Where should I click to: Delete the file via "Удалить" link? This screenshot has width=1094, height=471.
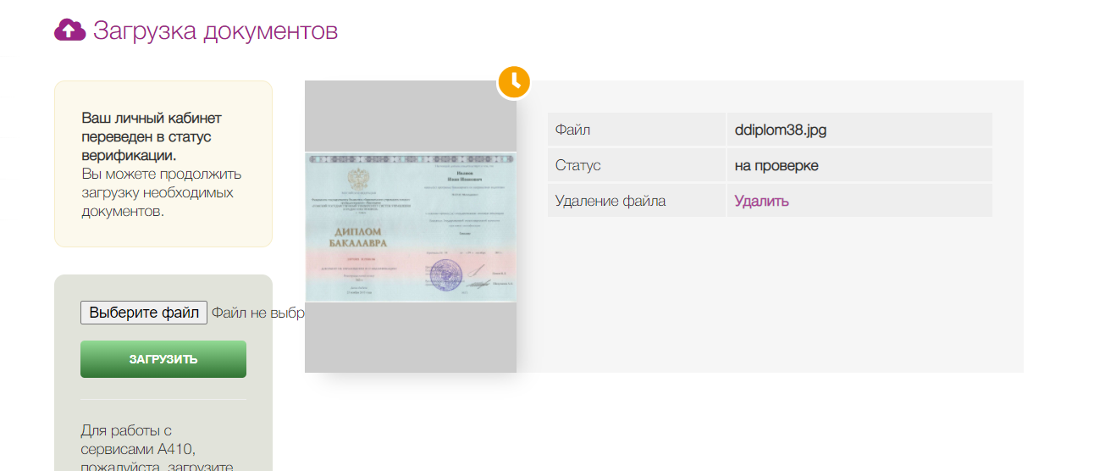tap(761, 201)
